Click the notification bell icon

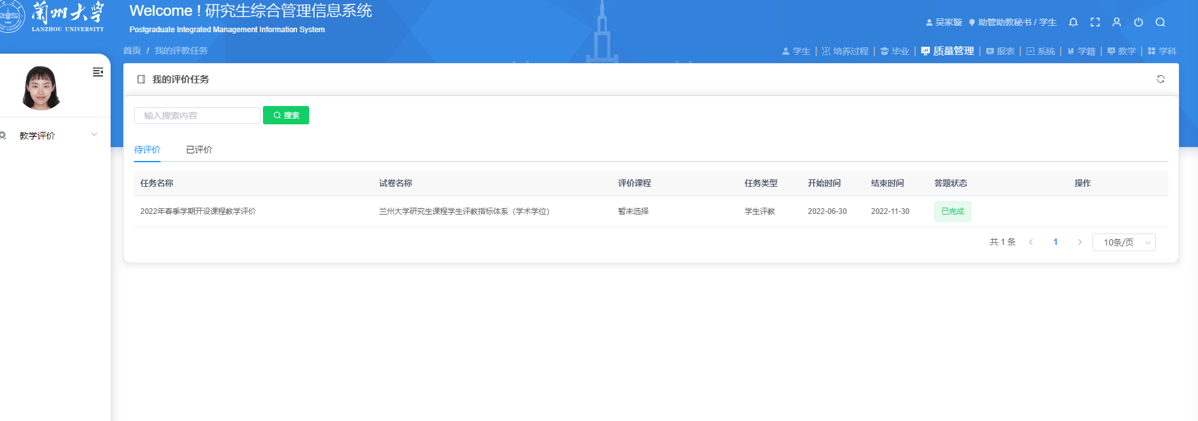click(x=1073, y=22)
